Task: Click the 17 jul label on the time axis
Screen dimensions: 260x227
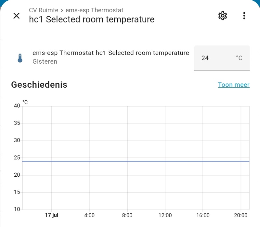Action: tap(51, 215)
